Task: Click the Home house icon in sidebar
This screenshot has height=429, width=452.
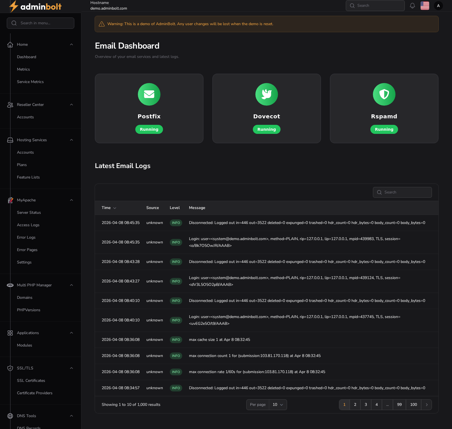Action: [10, 45]
